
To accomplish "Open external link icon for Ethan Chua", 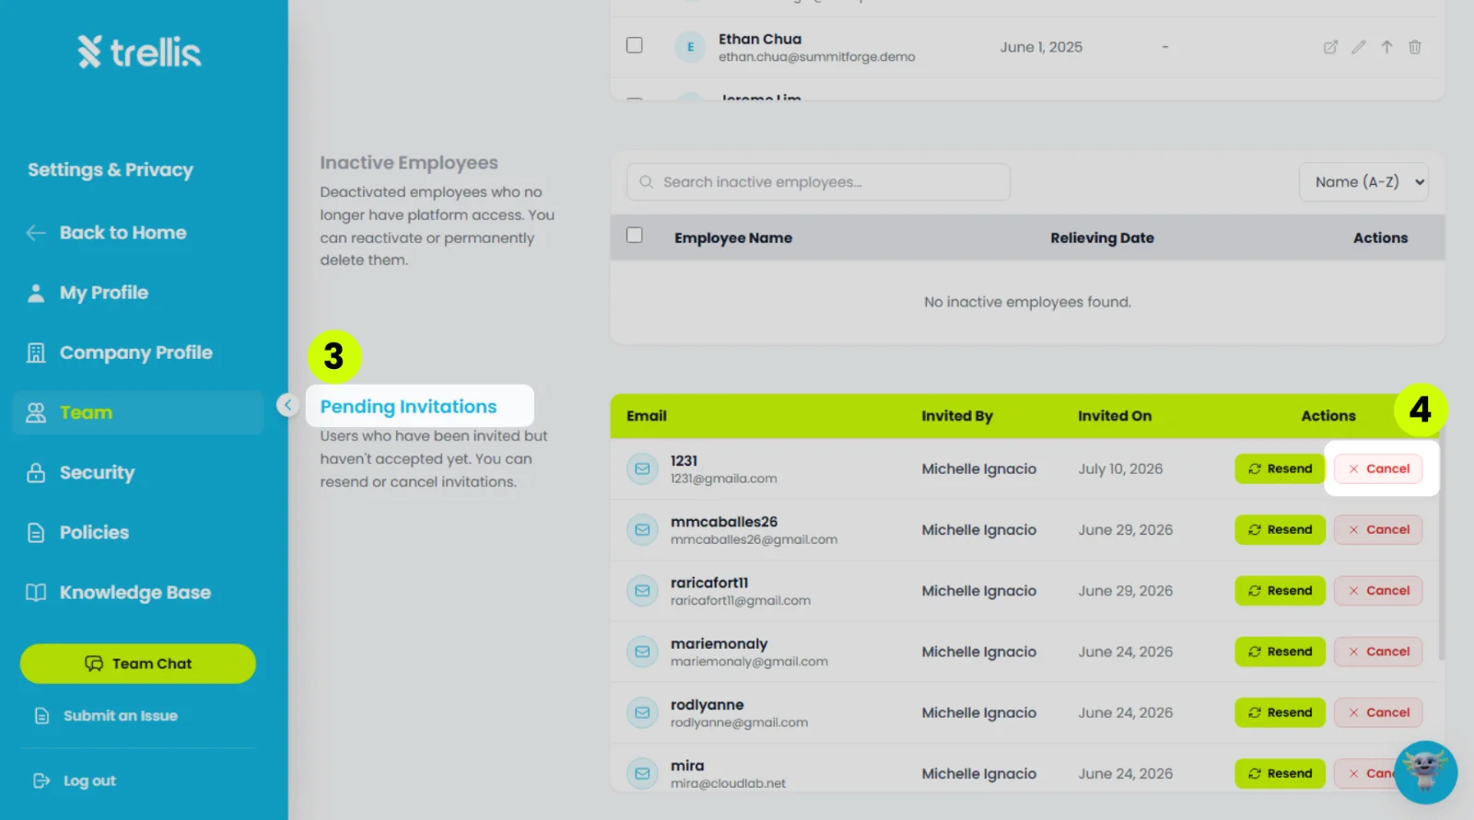I will (x=1330, y=47).
